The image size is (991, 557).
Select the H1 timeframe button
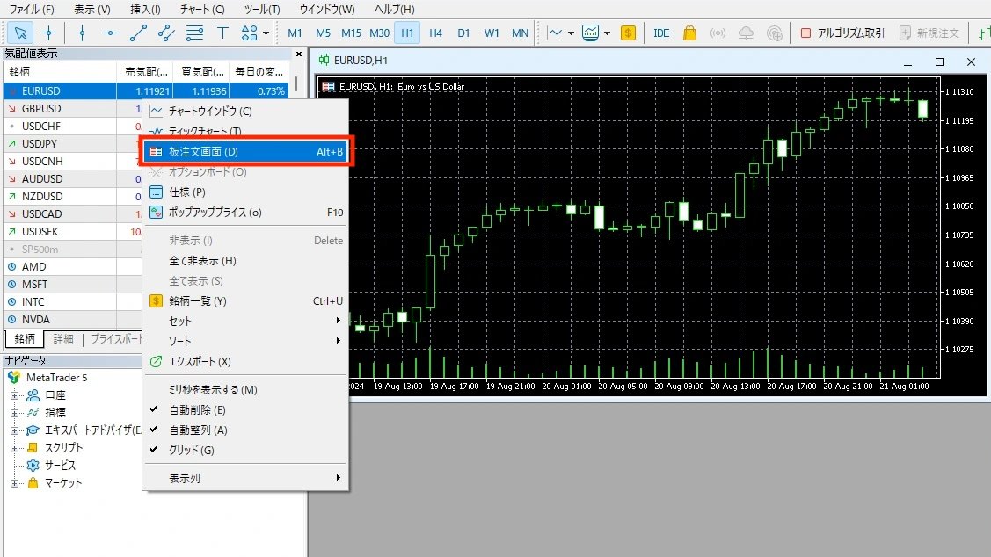point(407,33)
